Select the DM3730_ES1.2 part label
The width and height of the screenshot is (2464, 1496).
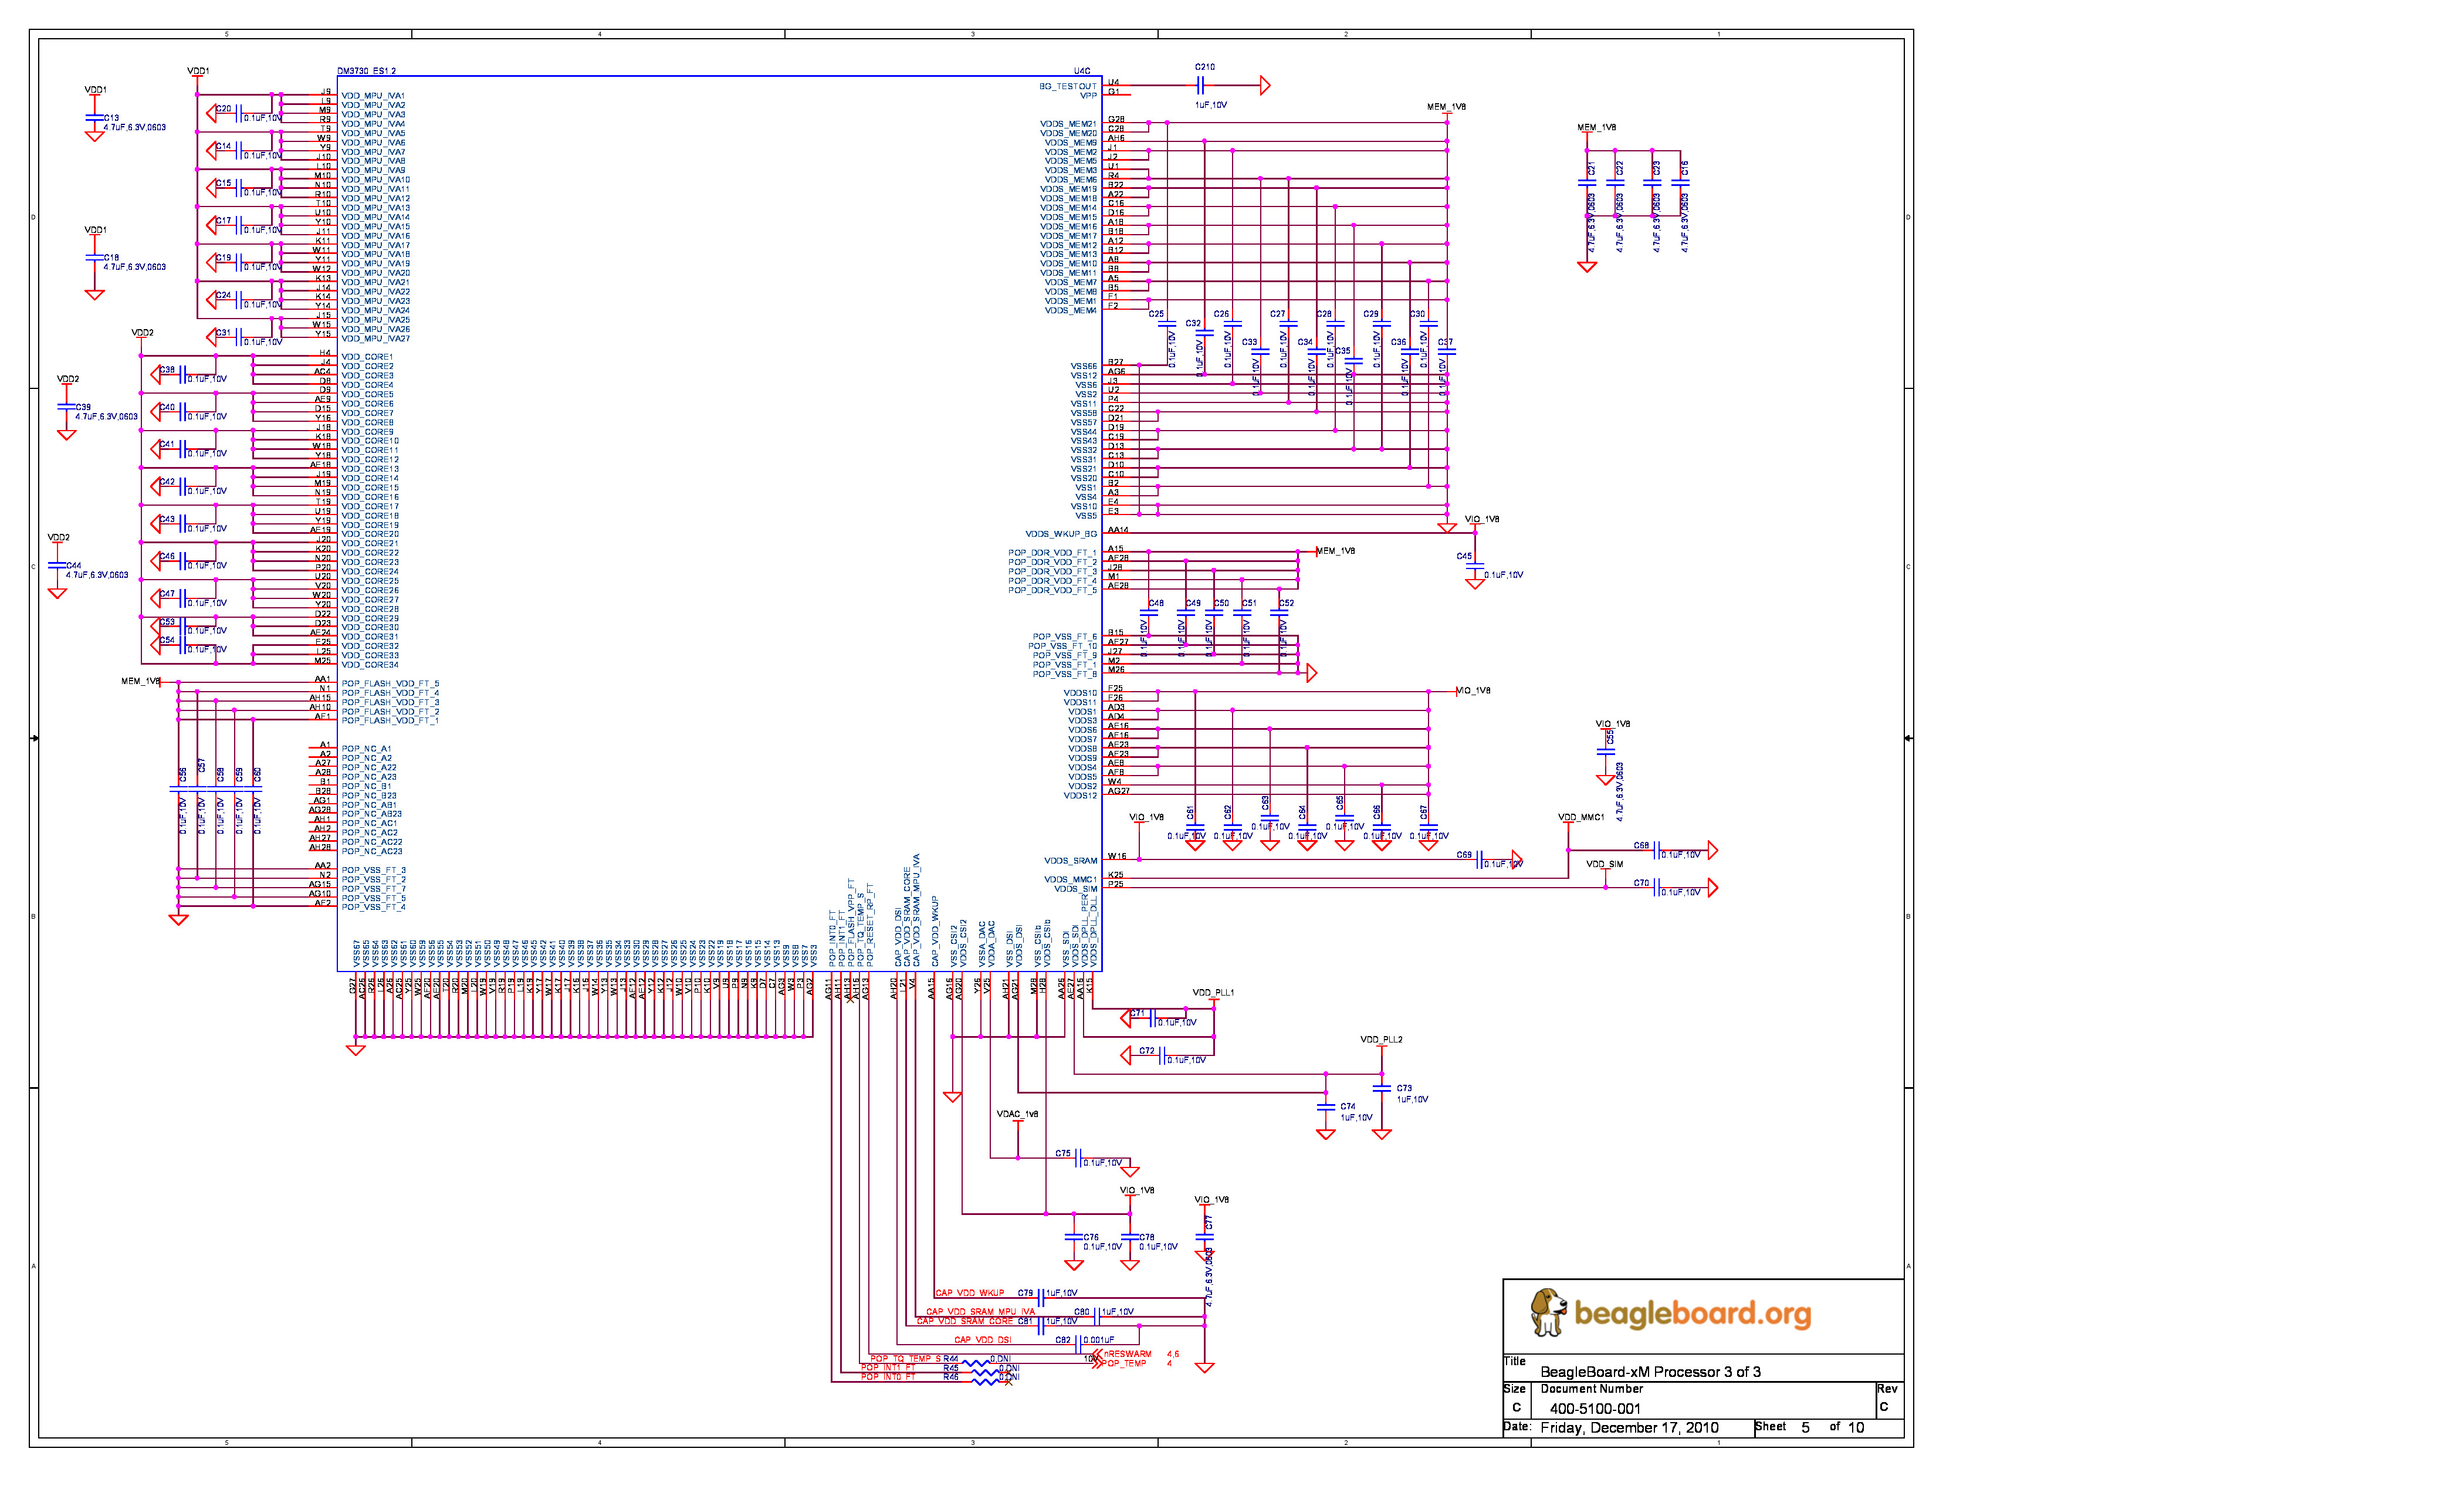(x=366, y=71)
